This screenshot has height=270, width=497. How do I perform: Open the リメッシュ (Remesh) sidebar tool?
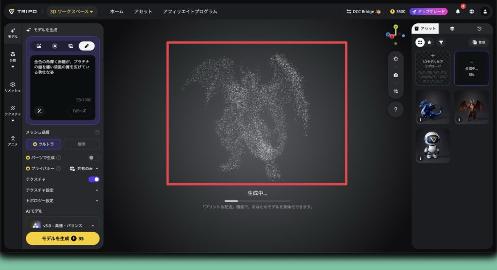[x=13, y=86]
